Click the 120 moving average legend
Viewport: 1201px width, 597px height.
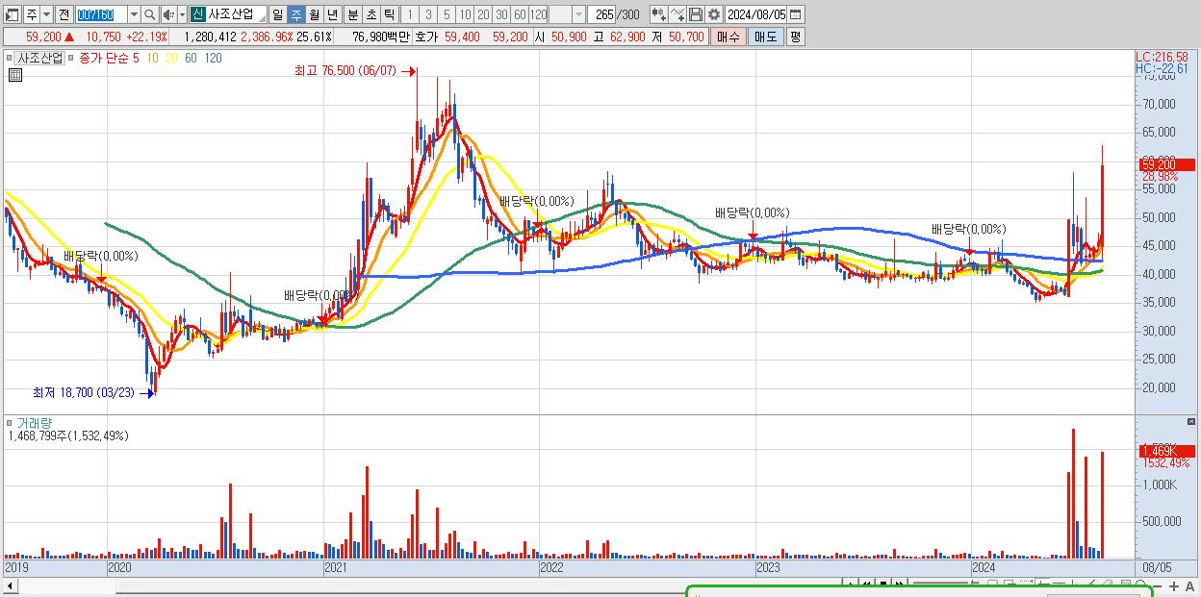(213, 59)
